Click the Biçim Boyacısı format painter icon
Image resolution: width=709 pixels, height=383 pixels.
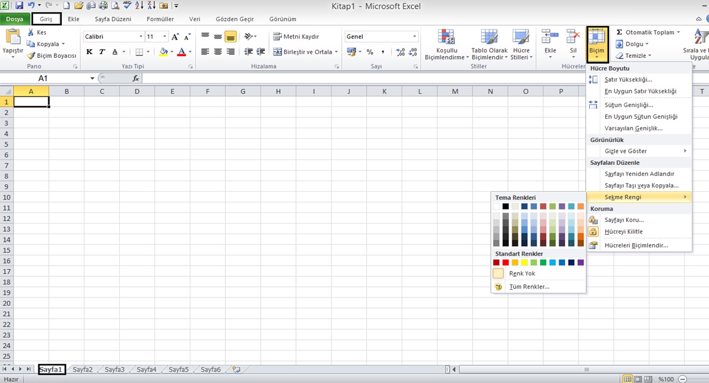pyautogui.click(x=31, y=55)
